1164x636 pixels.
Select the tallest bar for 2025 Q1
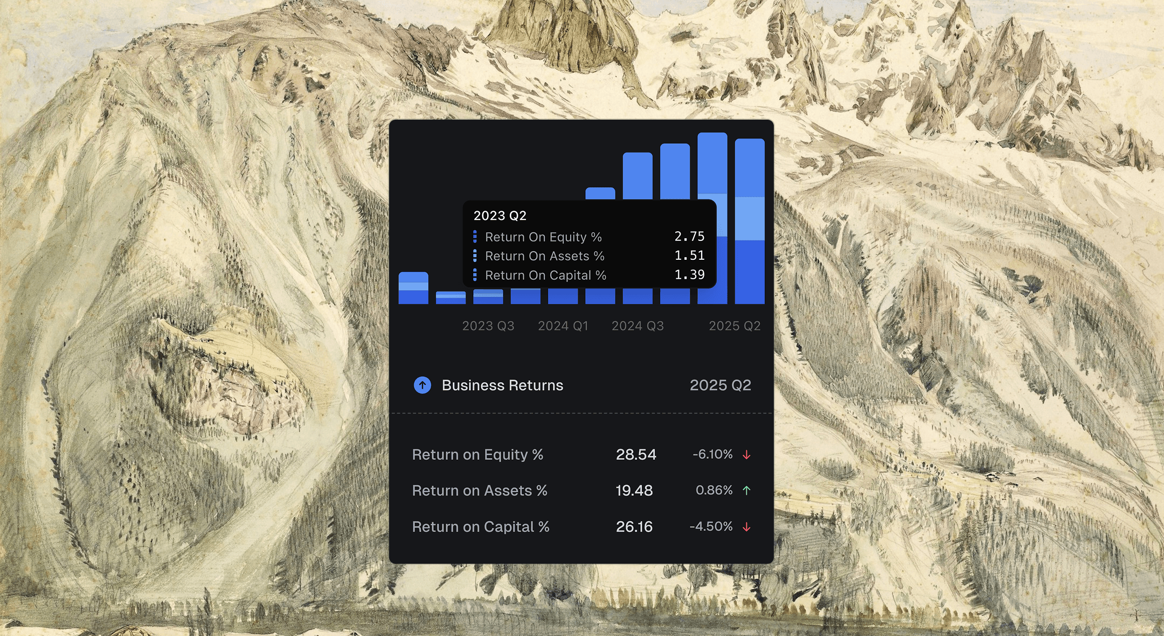click(x=712, y=164)
